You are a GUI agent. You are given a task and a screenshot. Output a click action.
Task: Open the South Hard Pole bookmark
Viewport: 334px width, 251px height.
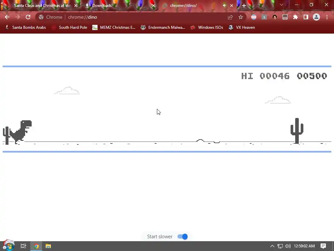69,27
